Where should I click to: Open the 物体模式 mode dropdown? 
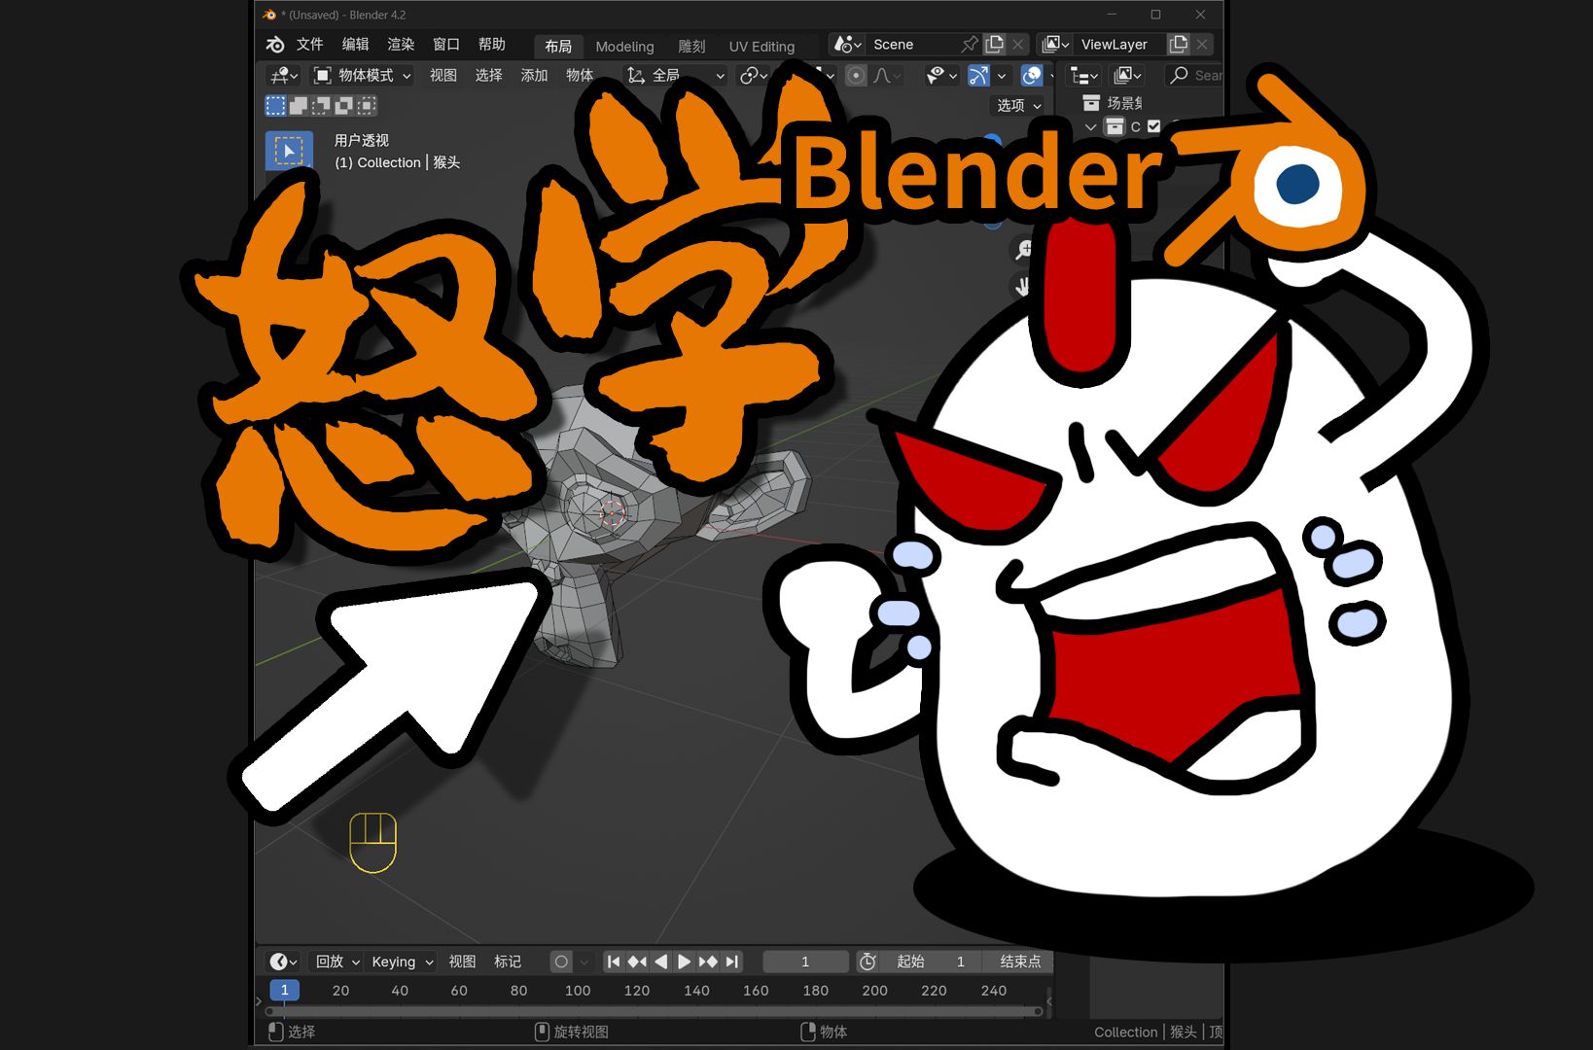point(362,76)
